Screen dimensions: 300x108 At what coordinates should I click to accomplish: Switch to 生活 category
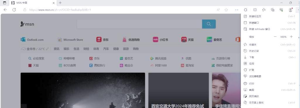pos(76,49)
